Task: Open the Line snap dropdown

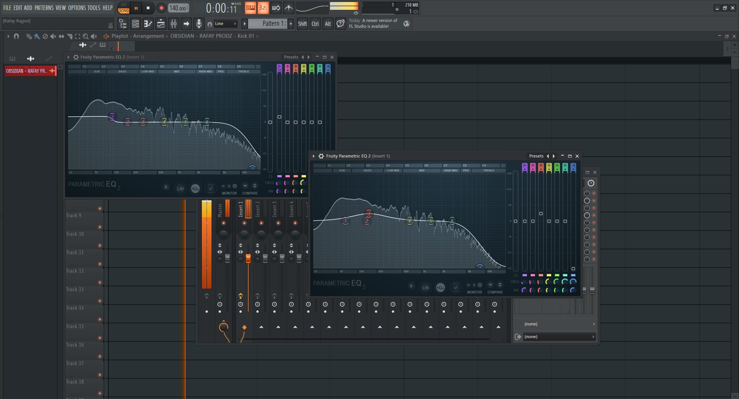Action: point(226,24)
